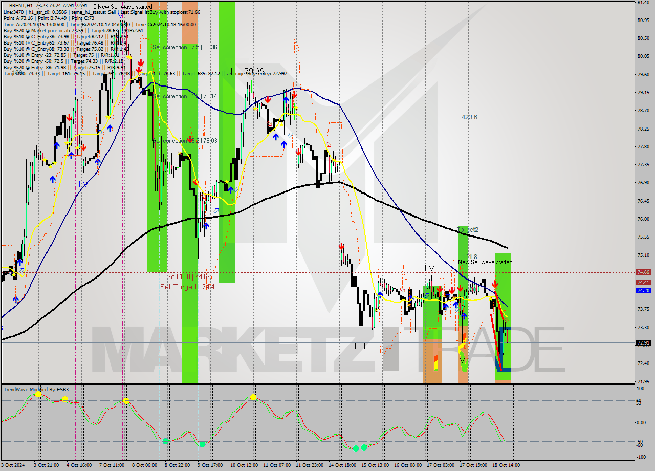This screenshot has height=471, width=655.
Task: Click the '11 Oct 23:00' time label
Action: tap(310, 465)
